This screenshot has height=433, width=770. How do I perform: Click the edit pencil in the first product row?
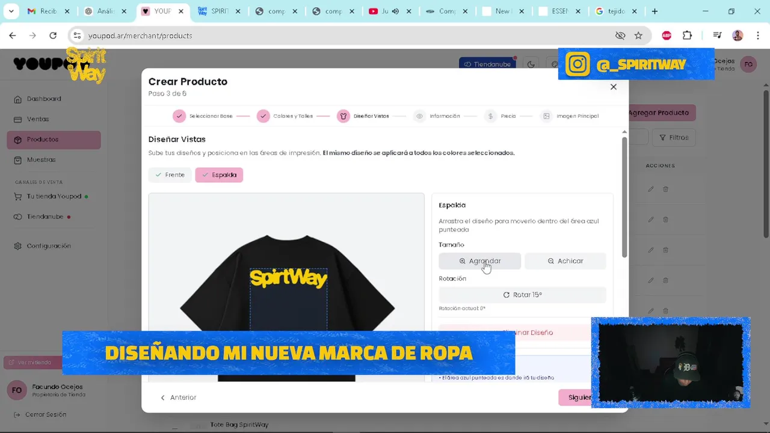(650, 189)
